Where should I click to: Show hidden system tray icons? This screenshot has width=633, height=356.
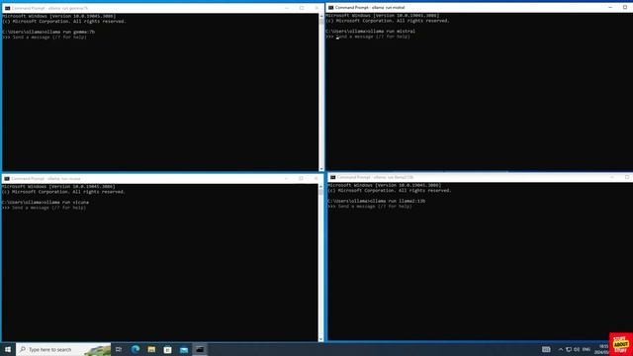561,349
